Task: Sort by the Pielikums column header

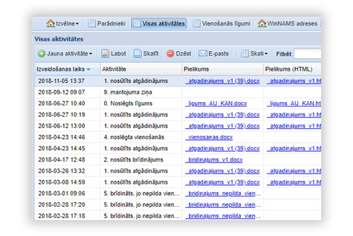Action: (x=223, y=69)
